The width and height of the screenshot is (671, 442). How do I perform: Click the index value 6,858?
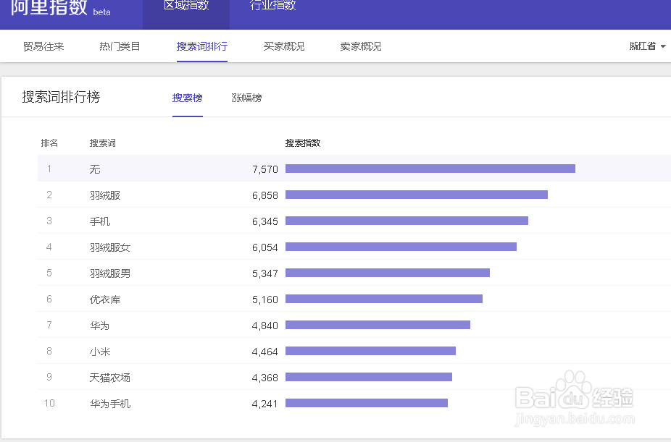(265, 195)
